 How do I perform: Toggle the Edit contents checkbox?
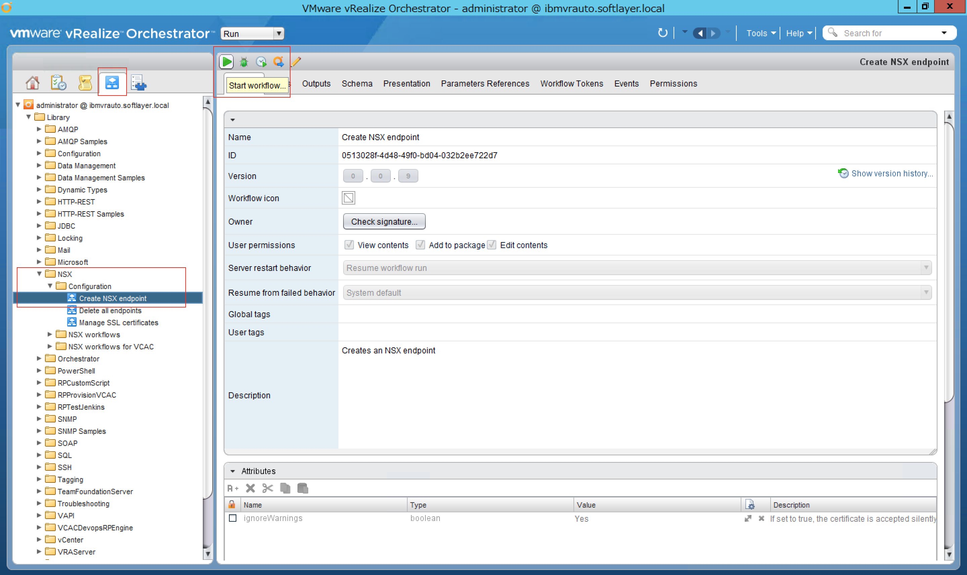coord(492,245)
